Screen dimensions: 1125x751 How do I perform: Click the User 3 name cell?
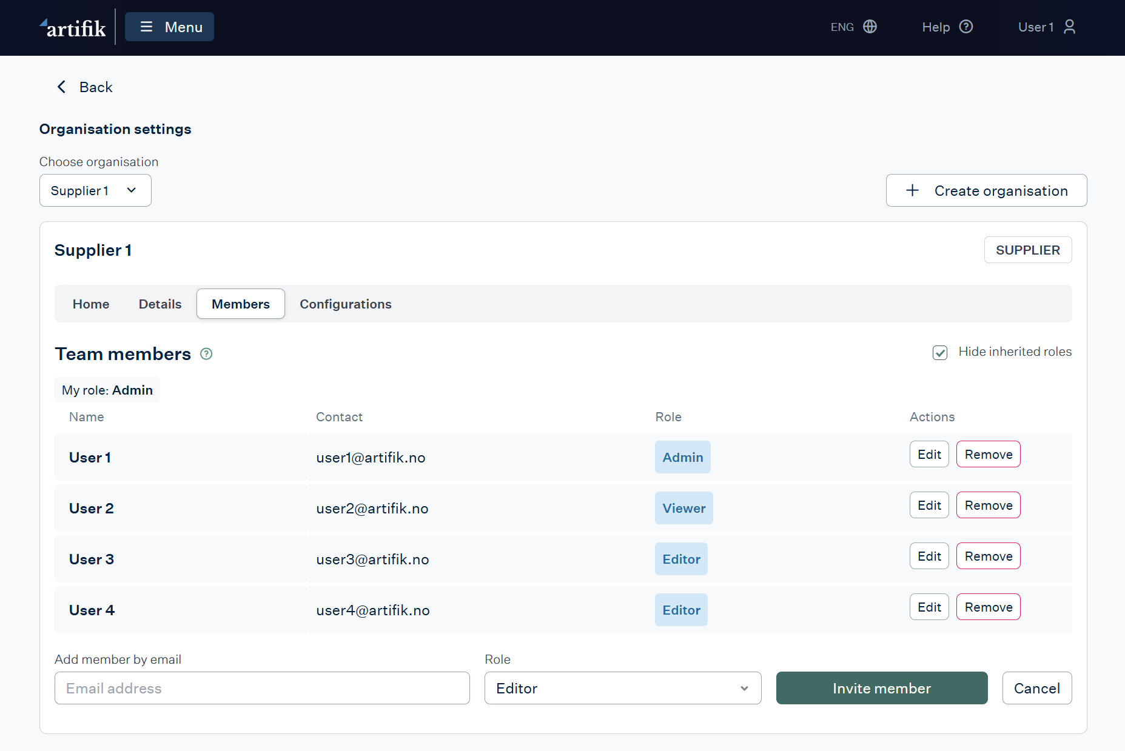click(x=92, y=559)
